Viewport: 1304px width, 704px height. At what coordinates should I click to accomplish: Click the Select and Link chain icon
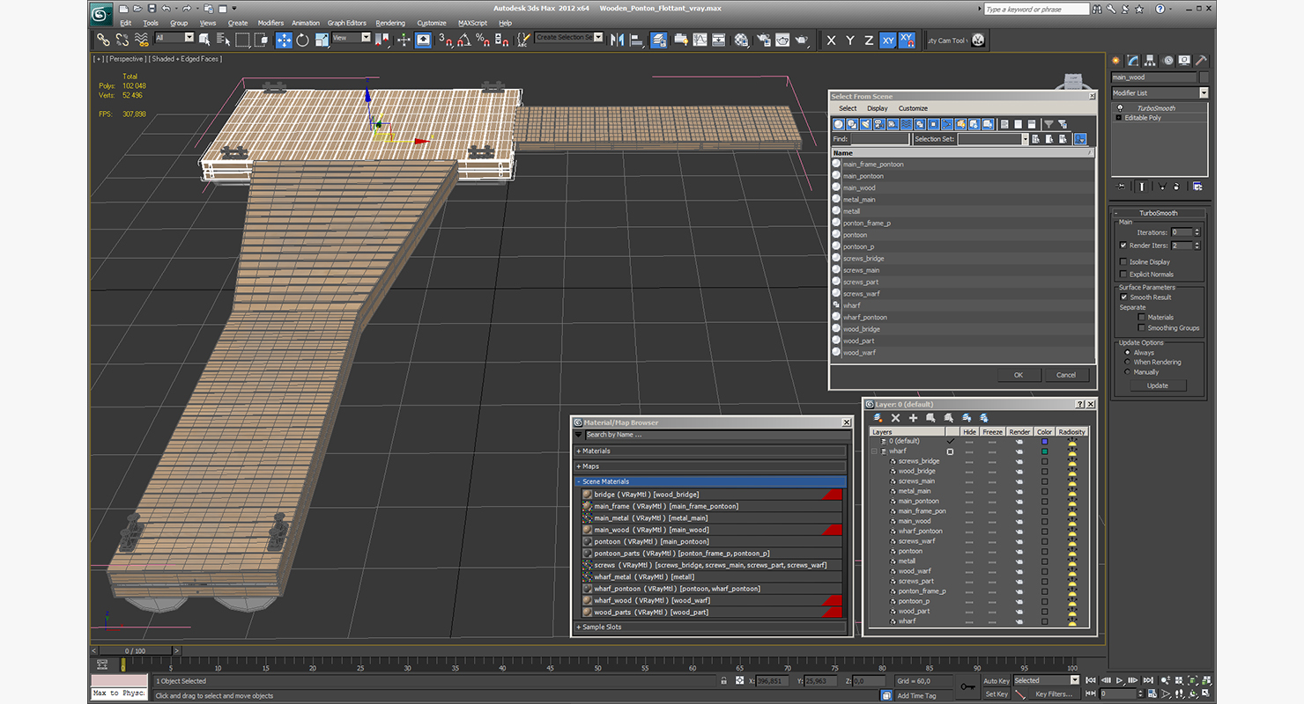click(x=103, y=40)
